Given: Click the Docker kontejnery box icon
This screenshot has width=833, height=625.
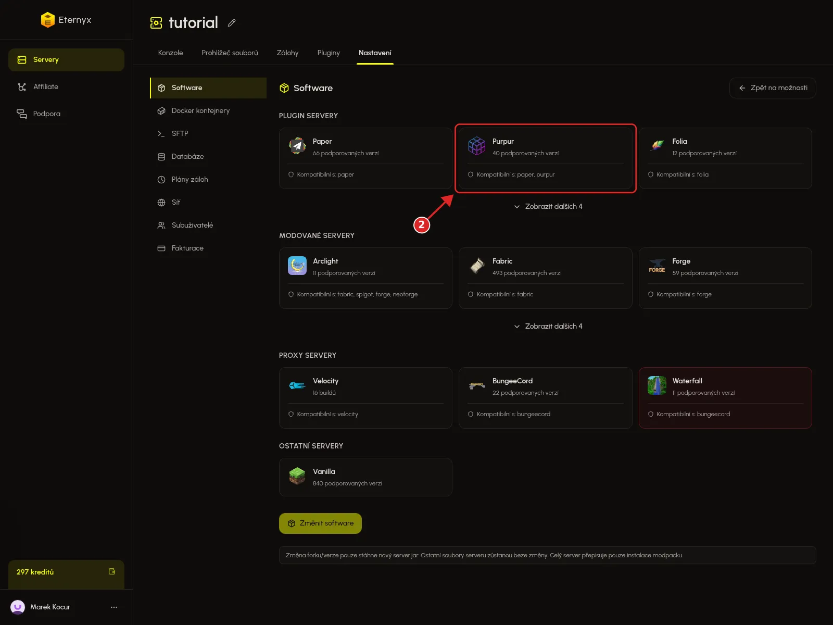Looking at the screenshot, I should coord(161,111).
